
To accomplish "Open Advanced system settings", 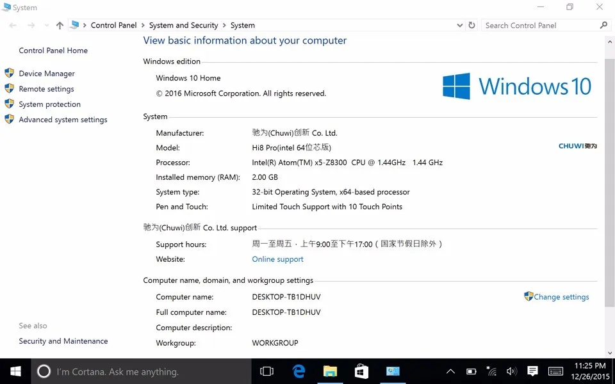I will [x=63, y=120].
